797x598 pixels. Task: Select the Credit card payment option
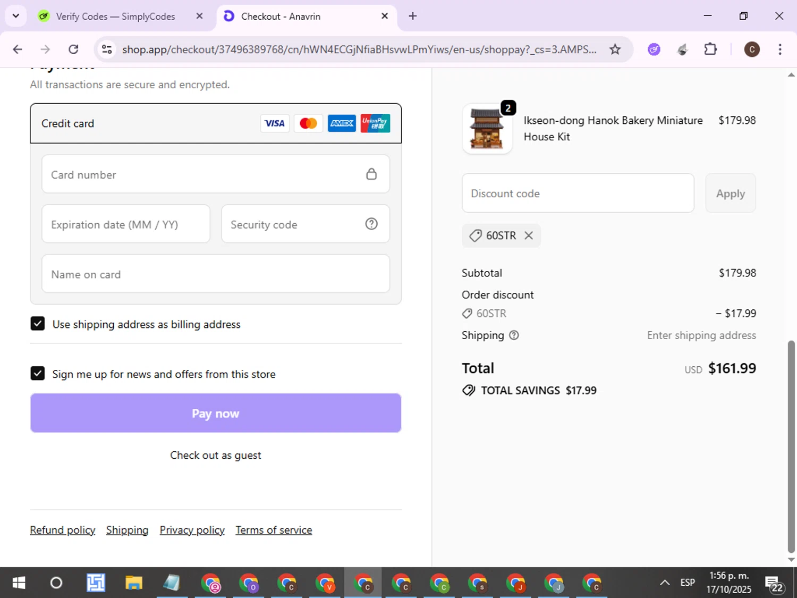point(216,123)
